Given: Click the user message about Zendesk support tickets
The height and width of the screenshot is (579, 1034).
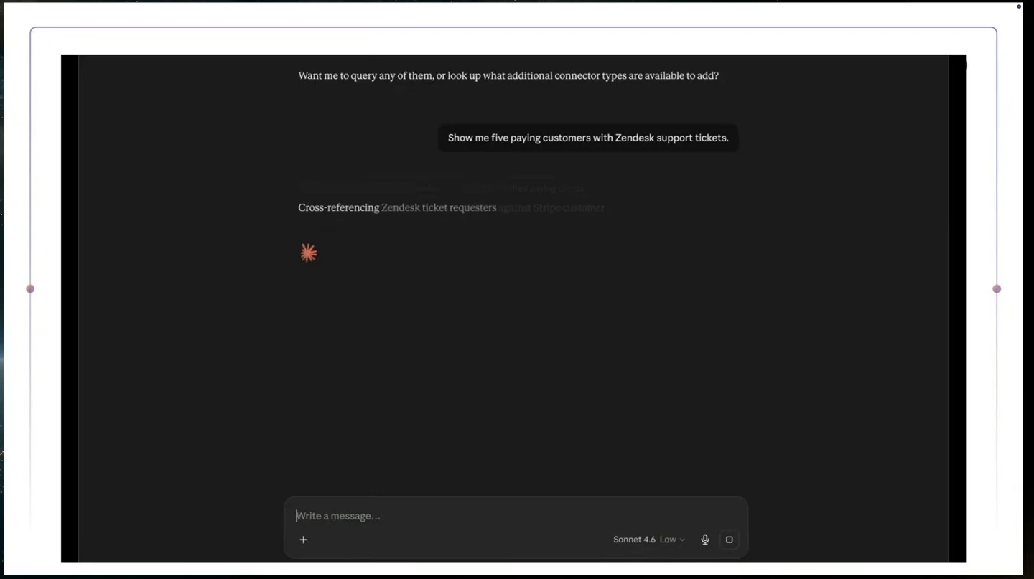Looking at the screenshot, I should click(x=588, y=138).
